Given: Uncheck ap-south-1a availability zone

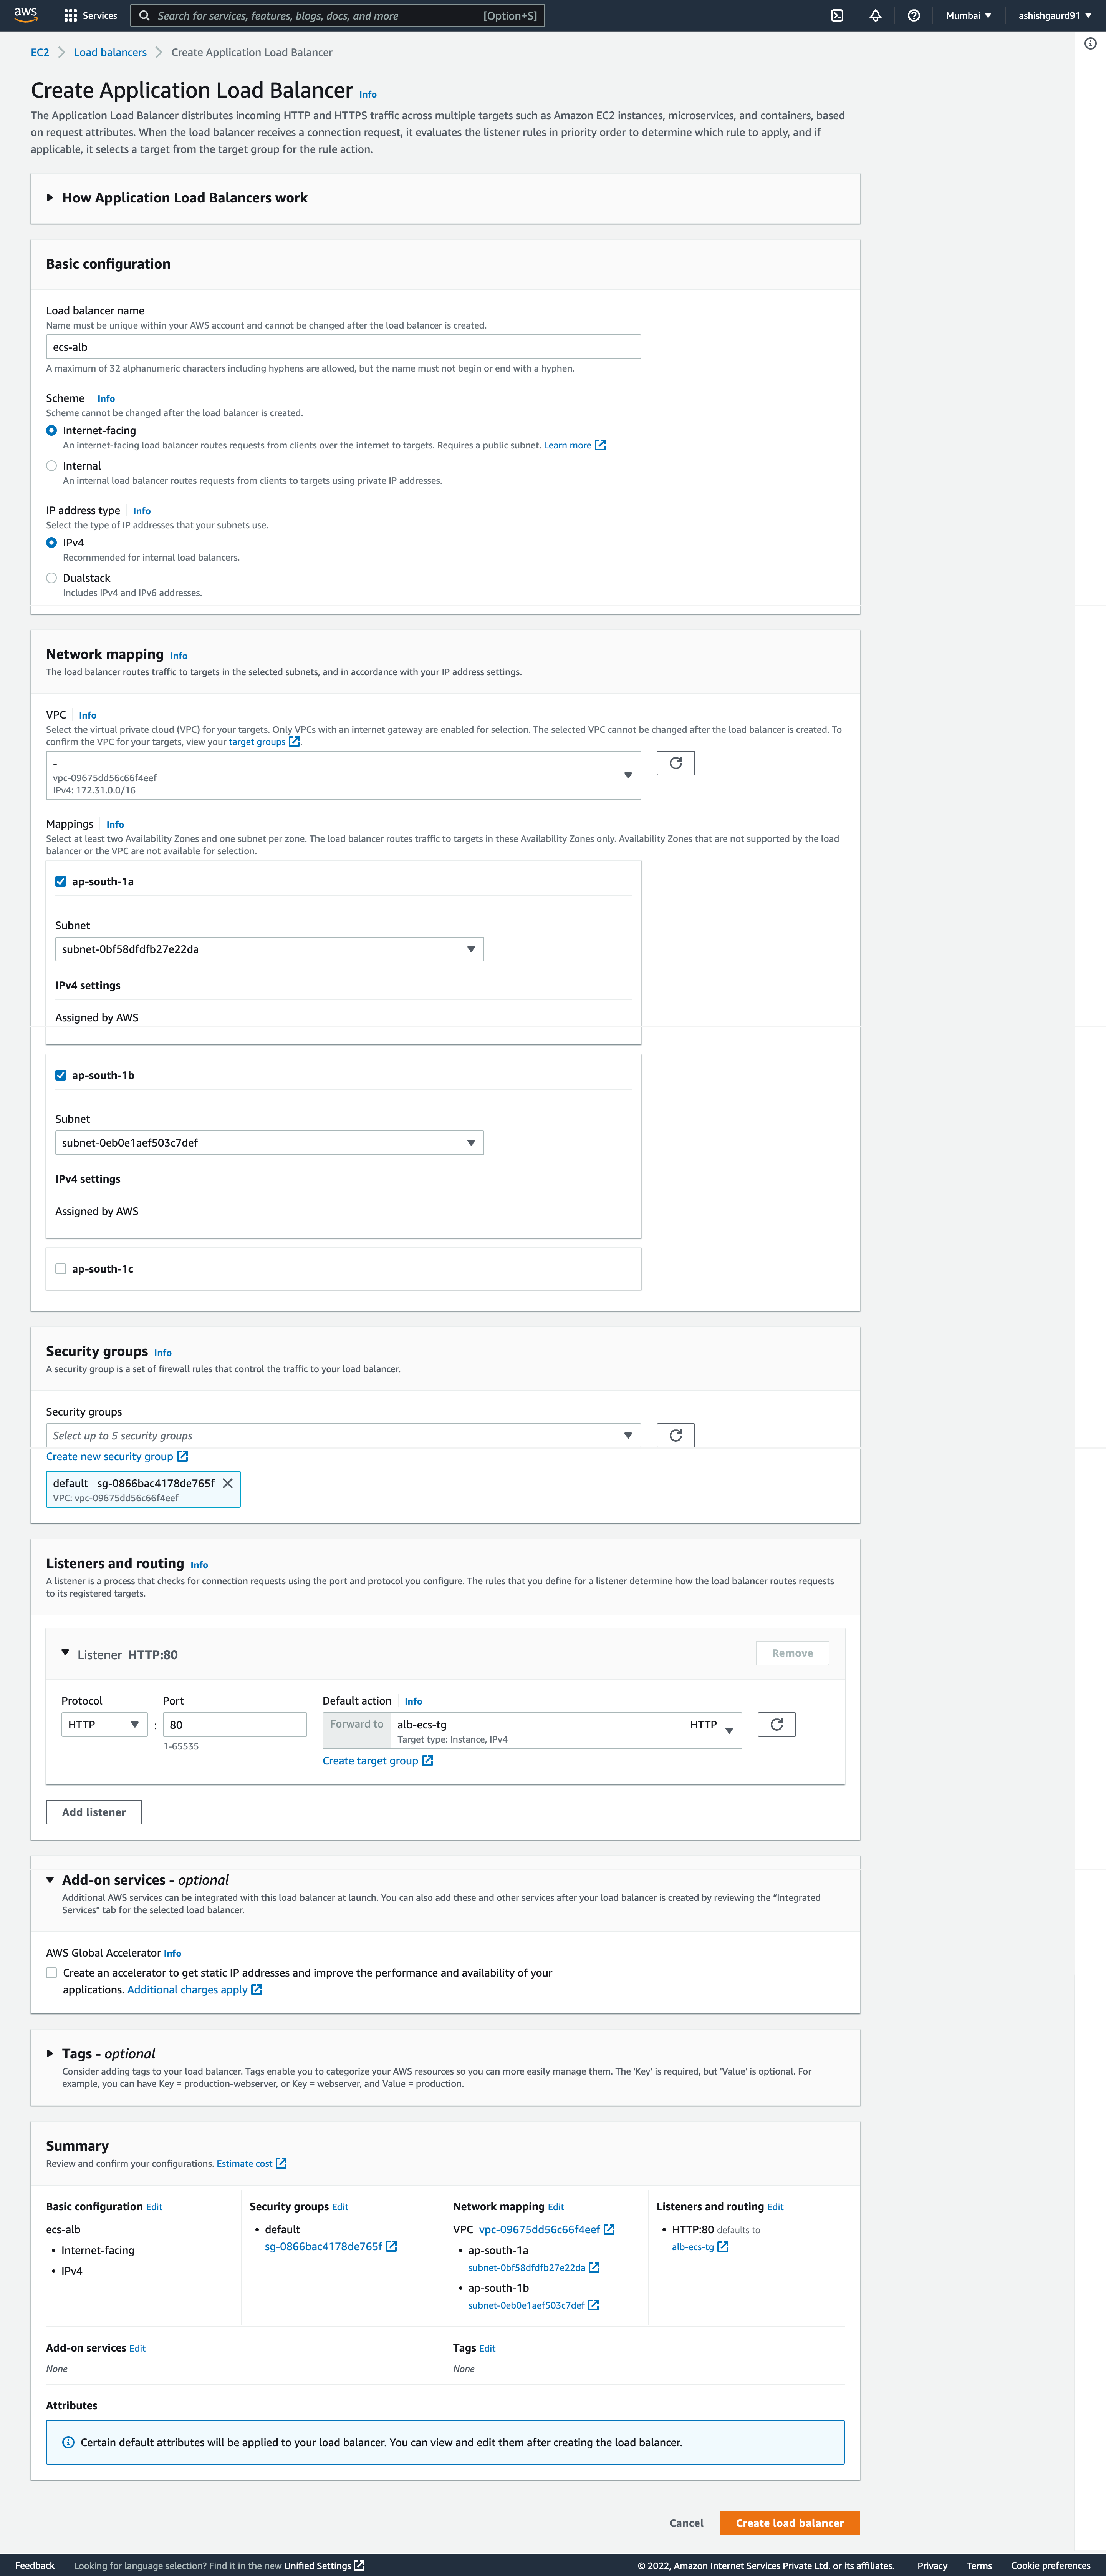Looking at the screenshot, I should point(61,881).
